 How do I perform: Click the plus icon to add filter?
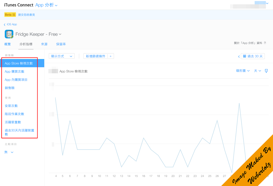click(x=110, y=56)
